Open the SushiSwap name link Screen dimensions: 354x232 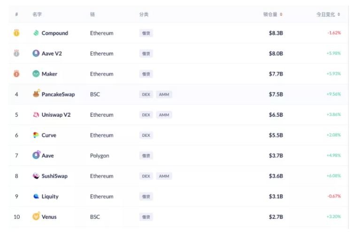tap(54, 176)
